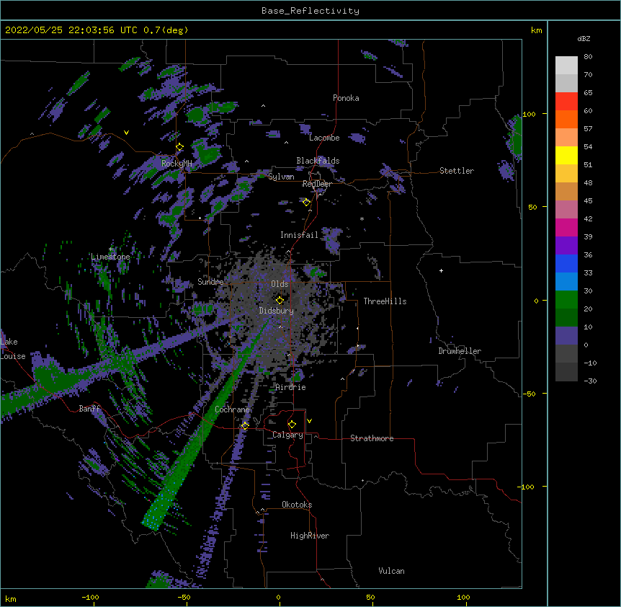Image resolution: width=621 pixels, height=607 pixels.
Task: Click the Stettler city label
Action: [x=457, y=171]
